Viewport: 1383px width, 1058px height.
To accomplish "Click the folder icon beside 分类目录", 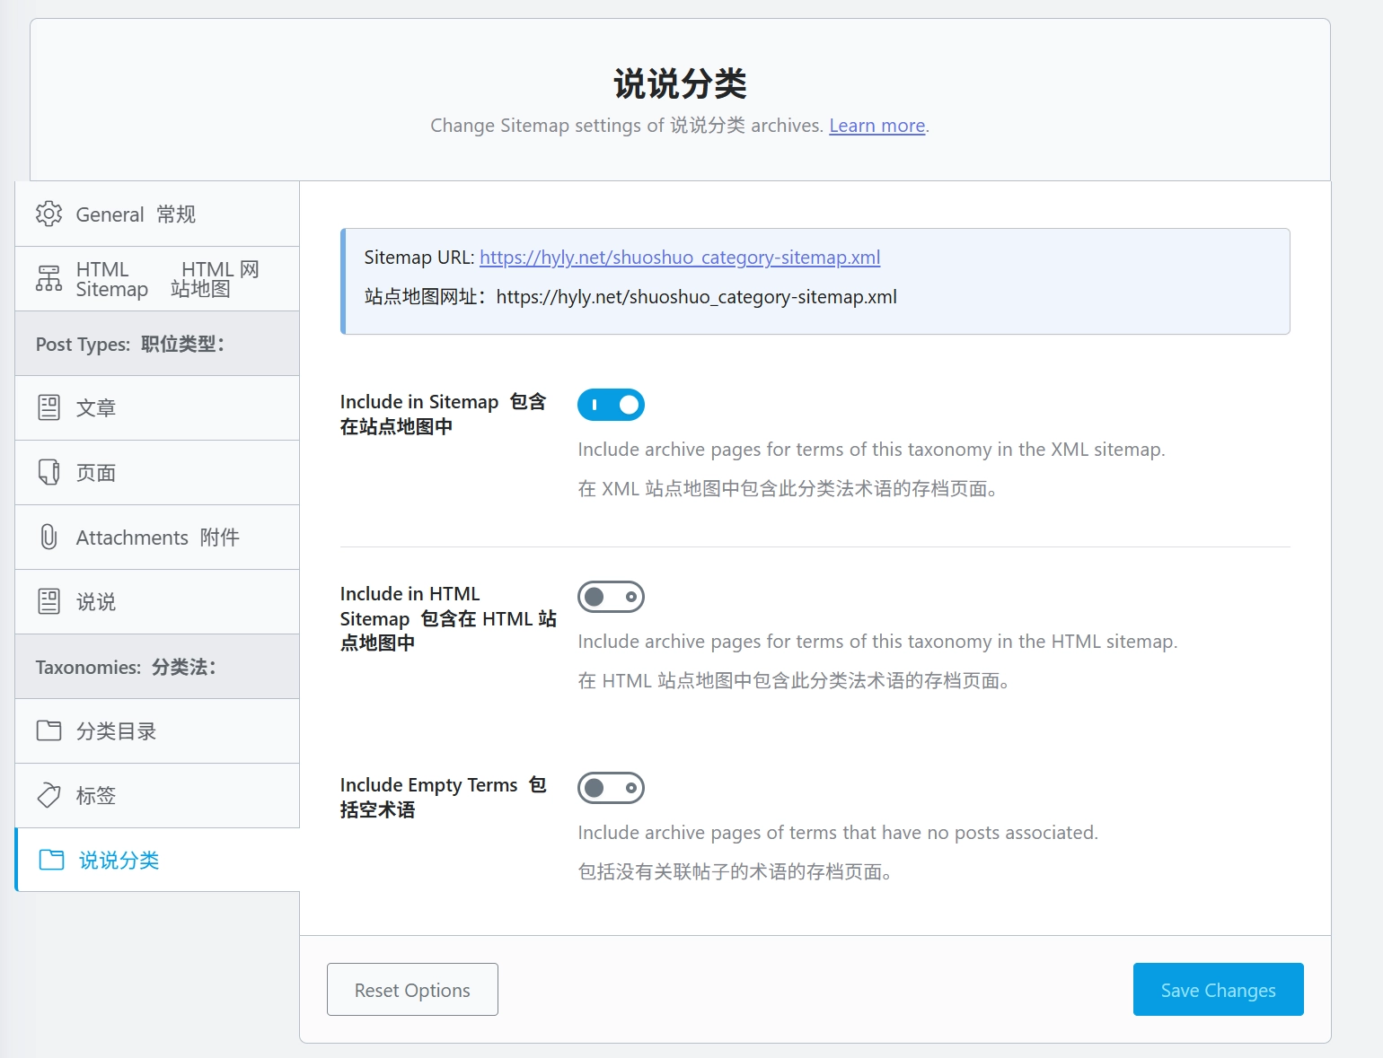I will [x=48, y=730].
